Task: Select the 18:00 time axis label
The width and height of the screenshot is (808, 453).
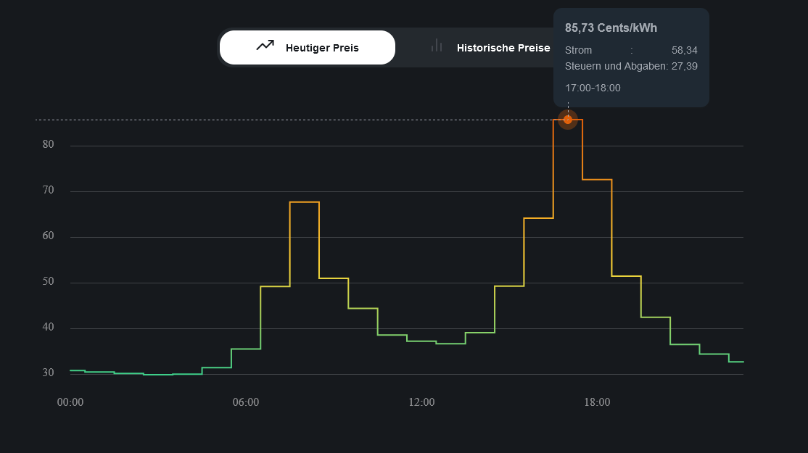Action: click(x=597, y=402)
